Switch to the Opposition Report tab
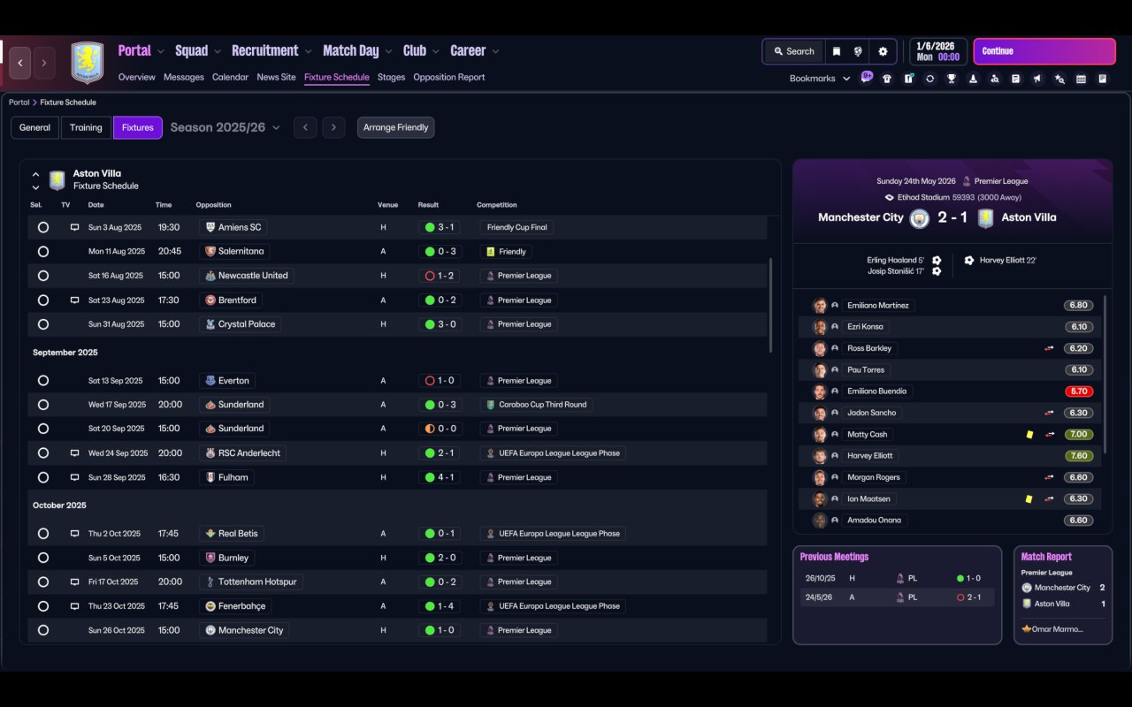 pyautogui.click(x=448, y=77)
